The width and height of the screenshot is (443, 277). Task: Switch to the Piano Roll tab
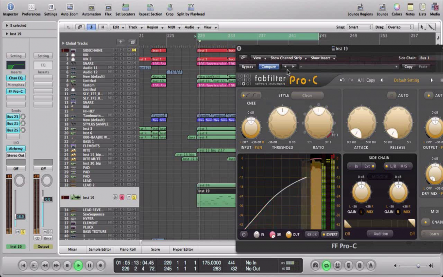(x=128, y=249)
